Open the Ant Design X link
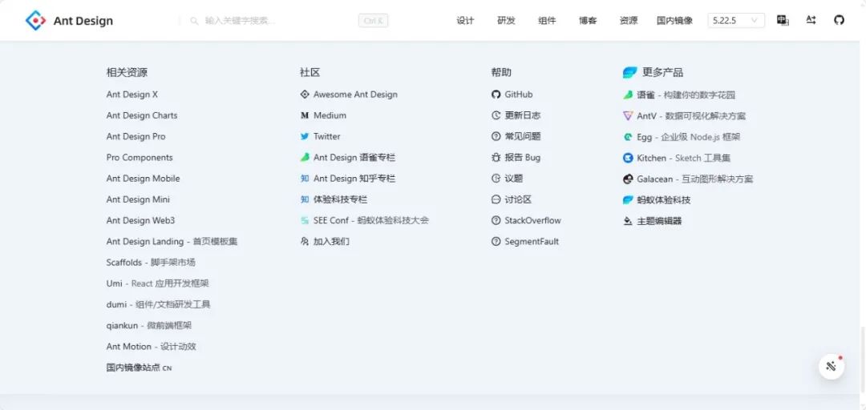This screenshot has height=410, width=866. click(x=132, y=94)
